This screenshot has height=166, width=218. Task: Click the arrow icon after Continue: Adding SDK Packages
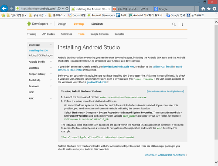tap(187, 155)
